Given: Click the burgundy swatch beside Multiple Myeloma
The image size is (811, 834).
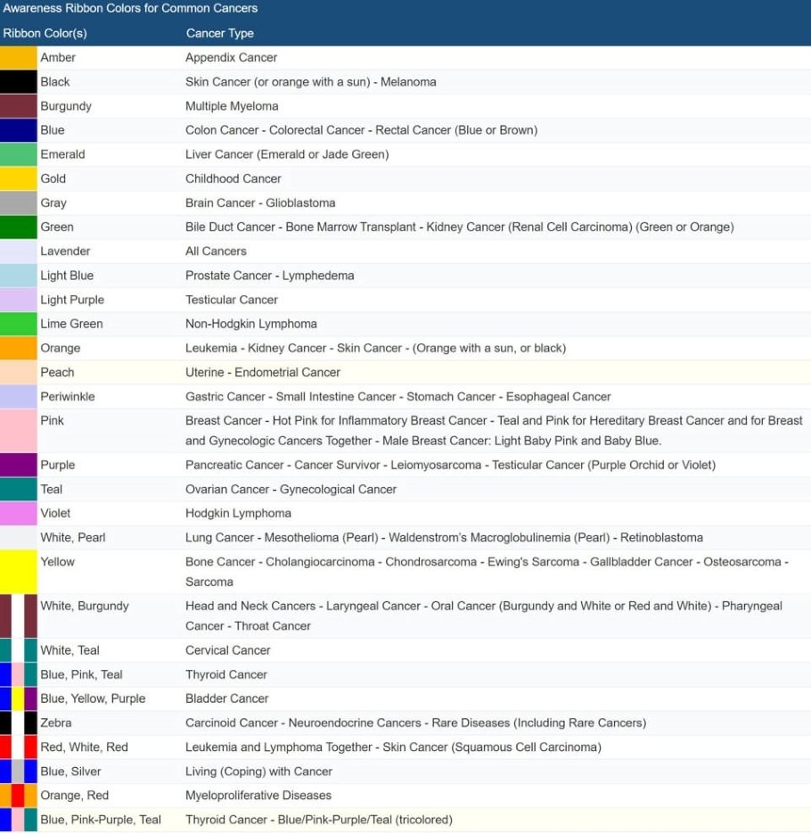Looking at the screenshot, I should coord(20,105).
